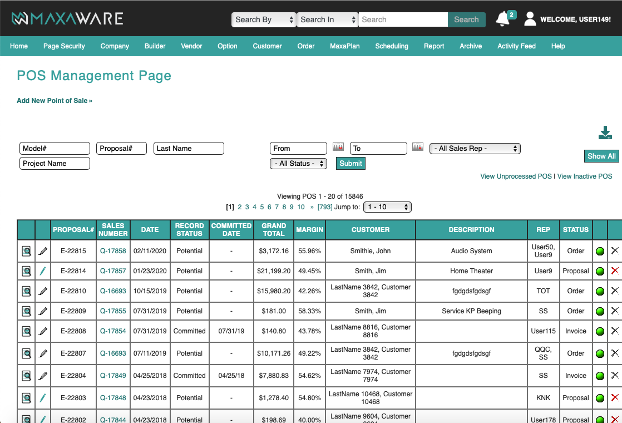
Task: View details icon for proposal E-22814
Action: 26,271
